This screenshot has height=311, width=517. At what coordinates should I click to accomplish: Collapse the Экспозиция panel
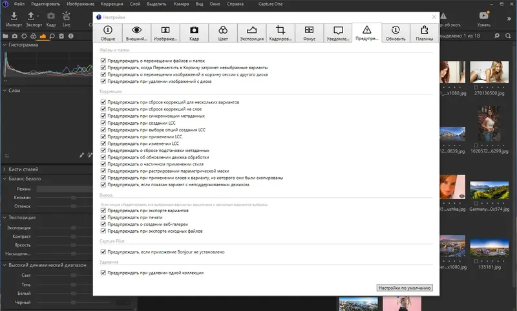(x=5, y=217)
